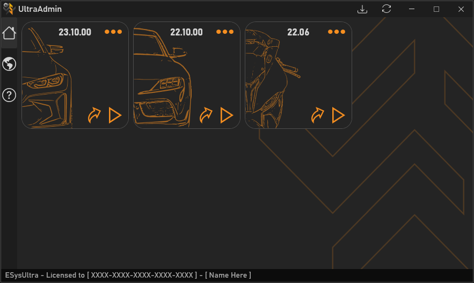Click the UltraAdmin logo icon
Viewport: 474px width, 283px height.
(9, 9)
